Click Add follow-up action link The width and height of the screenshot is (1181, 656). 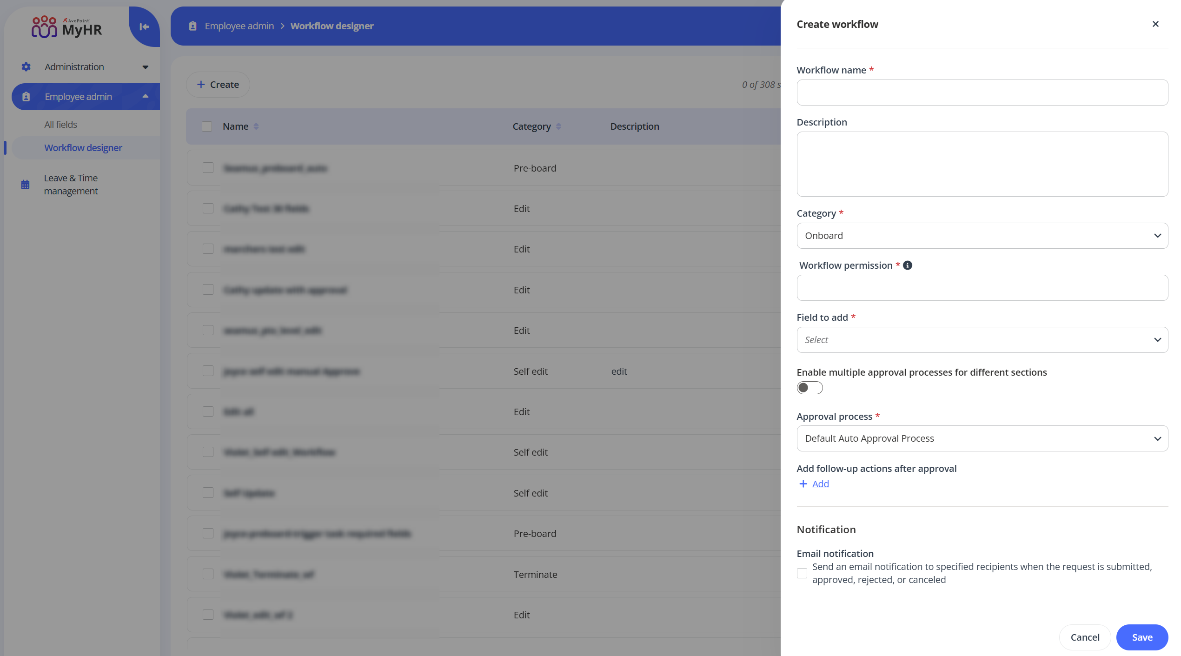click(x=820, y=484)
